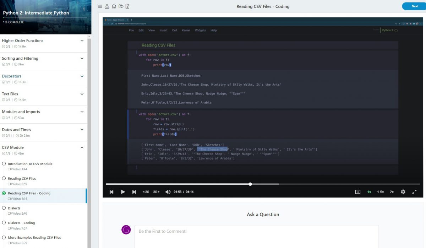
Task: Open video settings with the gear icon
Action: point(403,192)
